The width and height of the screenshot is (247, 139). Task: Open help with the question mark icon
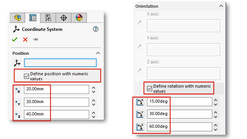point(96,29)
